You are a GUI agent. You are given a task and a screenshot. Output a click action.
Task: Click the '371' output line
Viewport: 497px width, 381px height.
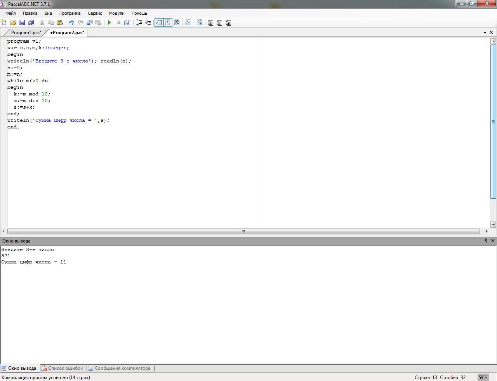(x=6, y=256)
